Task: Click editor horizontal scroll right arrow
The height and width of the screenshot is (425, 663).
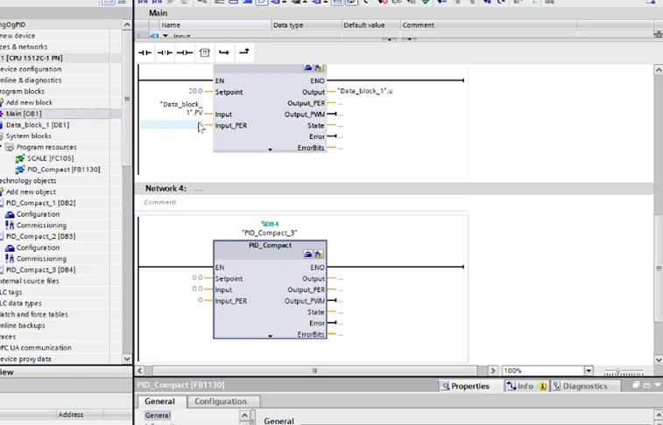Action: [492, 371]
